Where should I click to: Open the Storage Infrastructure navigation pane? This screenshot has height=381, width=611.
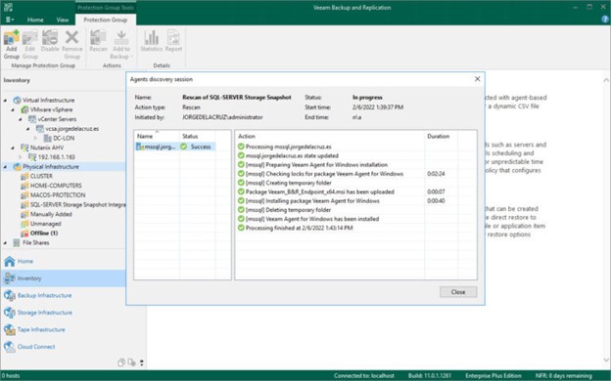pos(63,313)
